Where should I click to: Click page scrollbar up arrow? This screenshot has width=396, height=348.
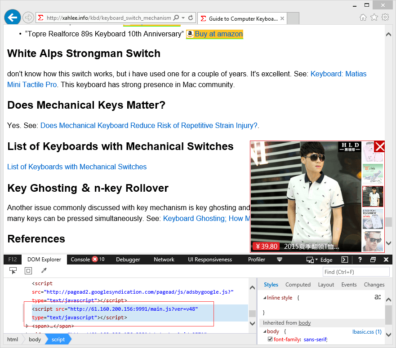388,34
